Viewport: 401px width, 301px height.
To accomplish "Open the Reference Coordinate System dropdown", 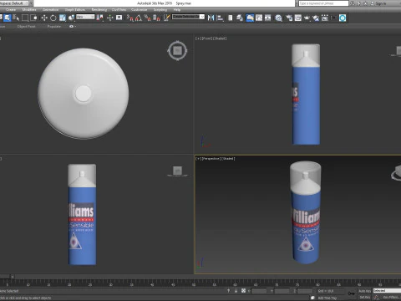I will click(85, 17).
